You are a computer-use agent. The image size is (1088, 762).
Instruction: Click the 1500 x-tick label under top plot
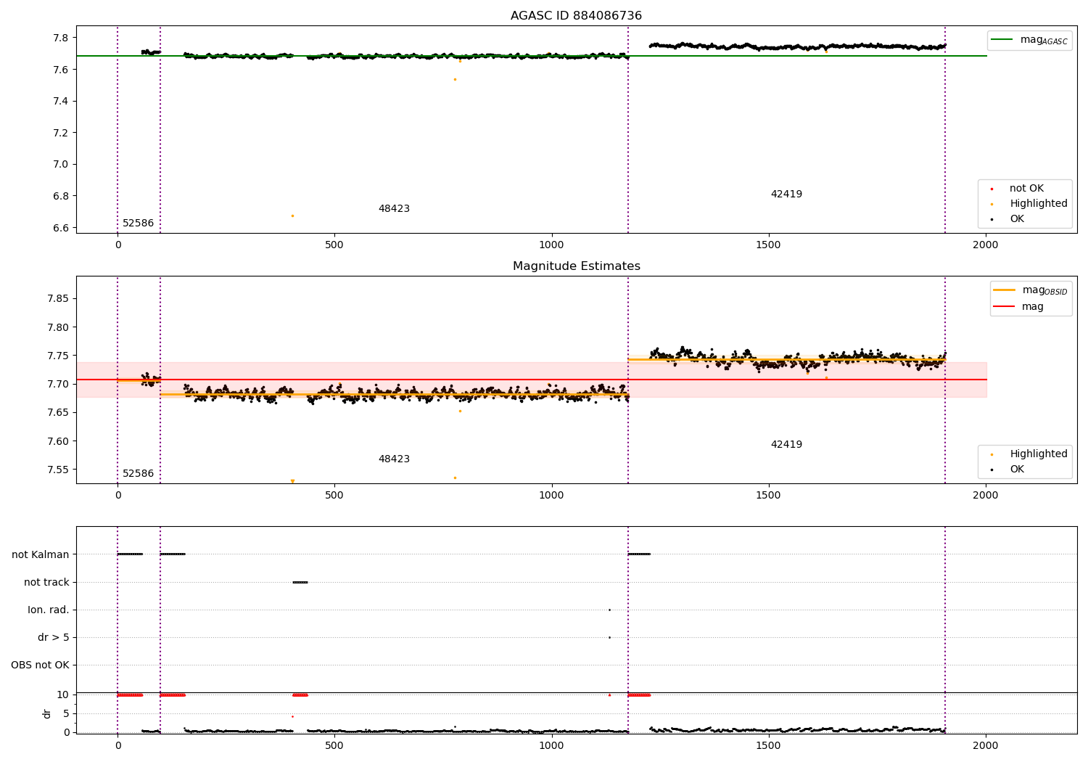point(768,245)
